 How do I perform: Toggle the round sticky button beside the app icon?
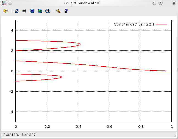pyautogui.click(x=10, y=3)
